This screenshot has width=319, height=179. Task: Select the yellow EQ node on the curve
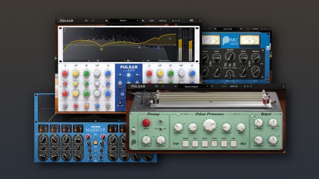(102, 49)
